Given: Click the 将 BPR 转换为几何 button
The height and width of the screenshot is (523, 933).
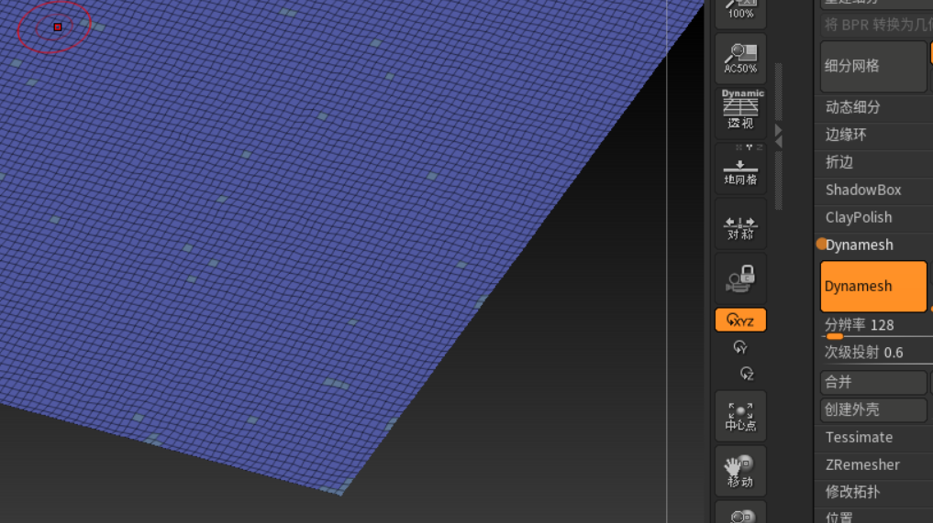Looking at the screenshot, I should pos(876,25).
